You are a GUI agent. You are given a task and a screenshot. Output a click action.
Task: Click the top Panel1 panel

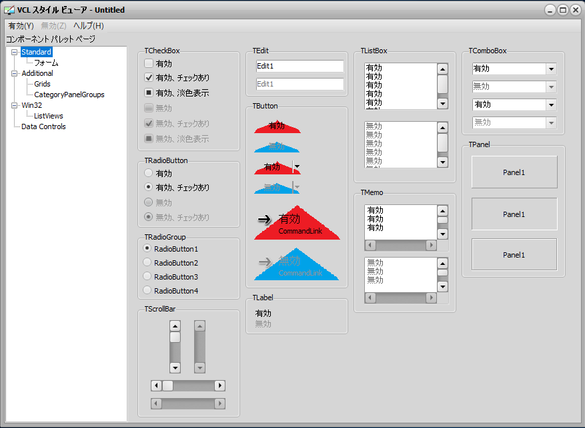[514, 172]
